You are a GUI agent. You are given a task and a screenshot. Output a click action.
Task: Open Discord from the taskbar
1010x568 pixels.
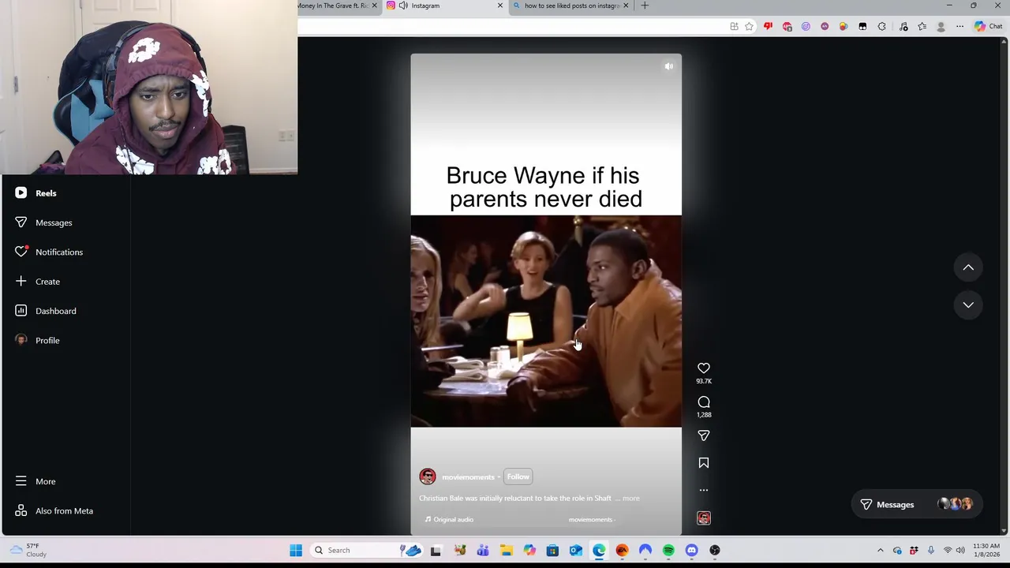point(692,551)
